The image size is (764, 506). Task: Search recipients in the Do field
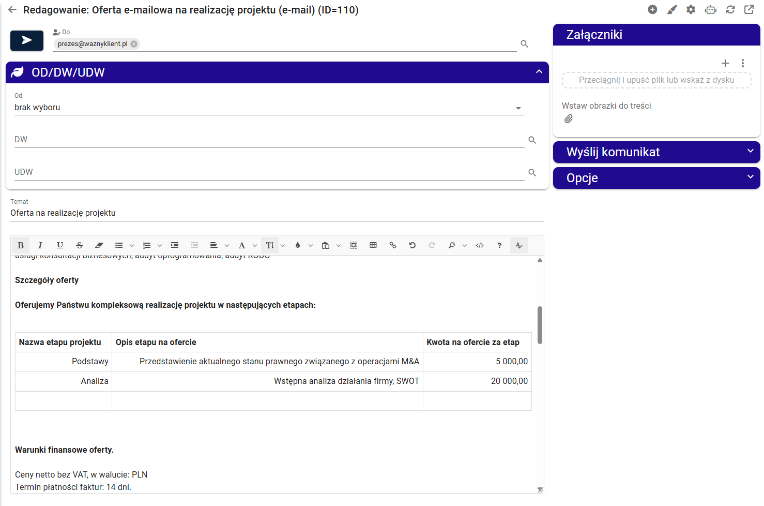click(x=524, y=44)
